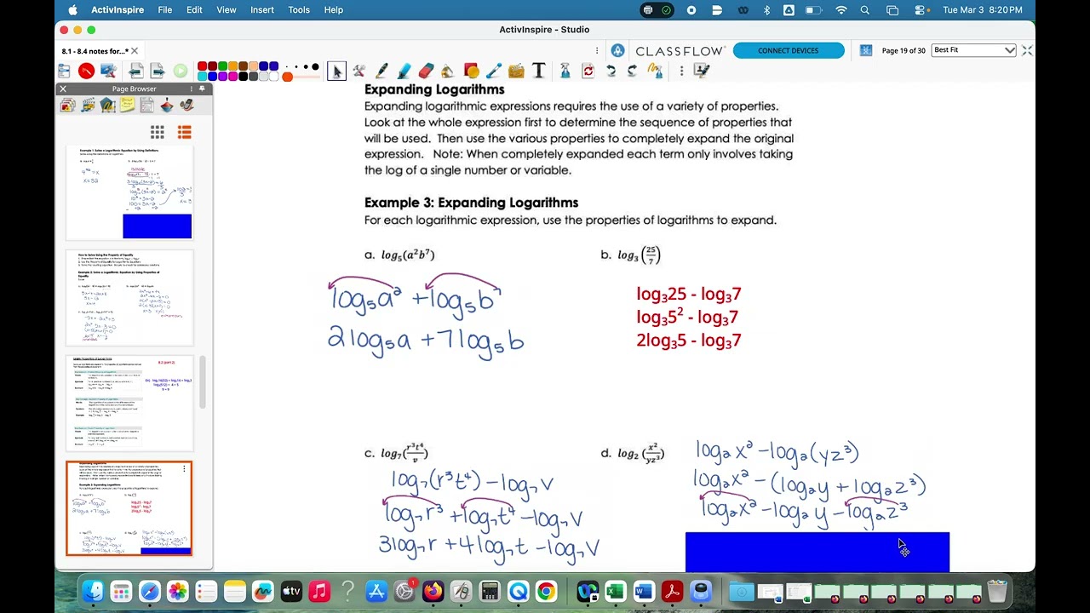Screen dimensions: 1090x613
Task: Select the Text tool
Action: coord(538,72)
